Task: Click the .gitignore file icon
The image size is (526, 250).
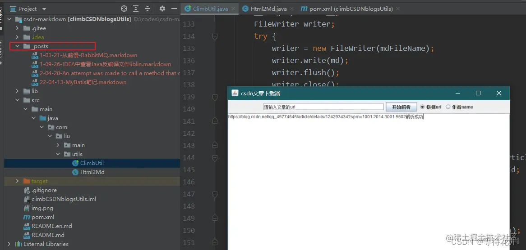Action: click(27, 190)
